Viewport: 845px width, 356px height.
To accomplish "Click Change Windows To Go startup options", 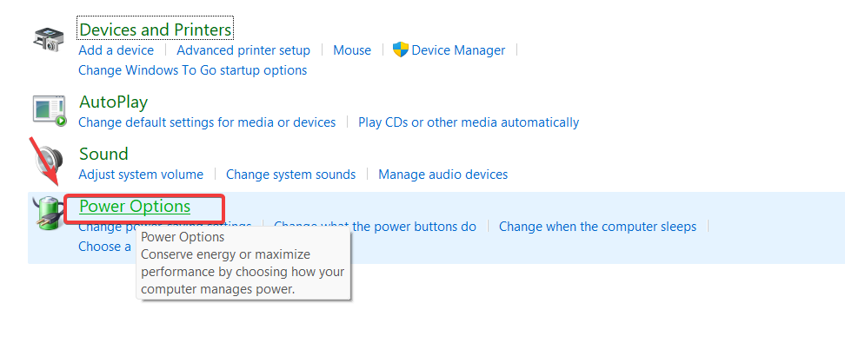I will 192,70.
